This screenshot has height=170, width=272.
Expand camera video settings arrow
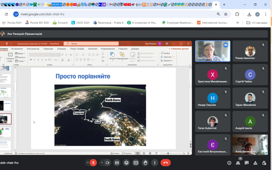point(102,163)
